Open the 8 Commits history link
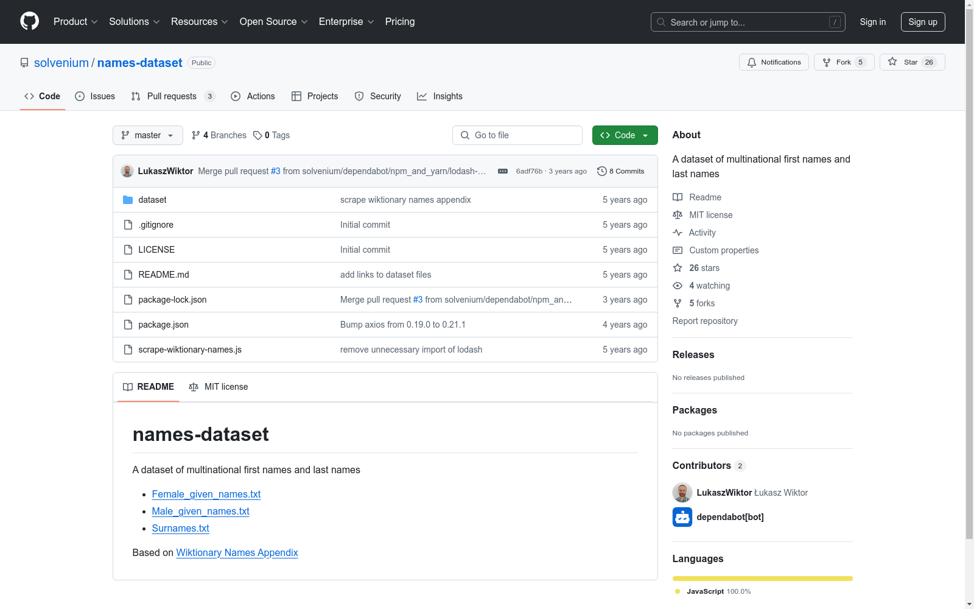974x609 pixels. (x=621, y=171)
